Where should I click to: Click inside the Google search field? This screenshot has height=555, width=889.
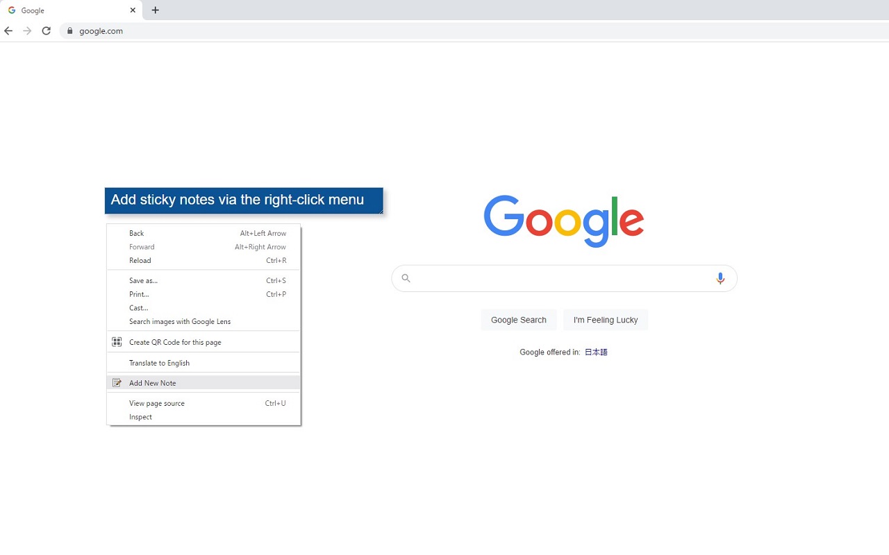563,278
